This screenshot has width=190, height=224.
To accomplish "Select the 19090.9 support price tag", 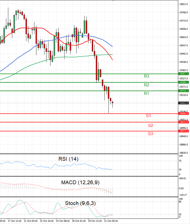I will tap(184, 113).
